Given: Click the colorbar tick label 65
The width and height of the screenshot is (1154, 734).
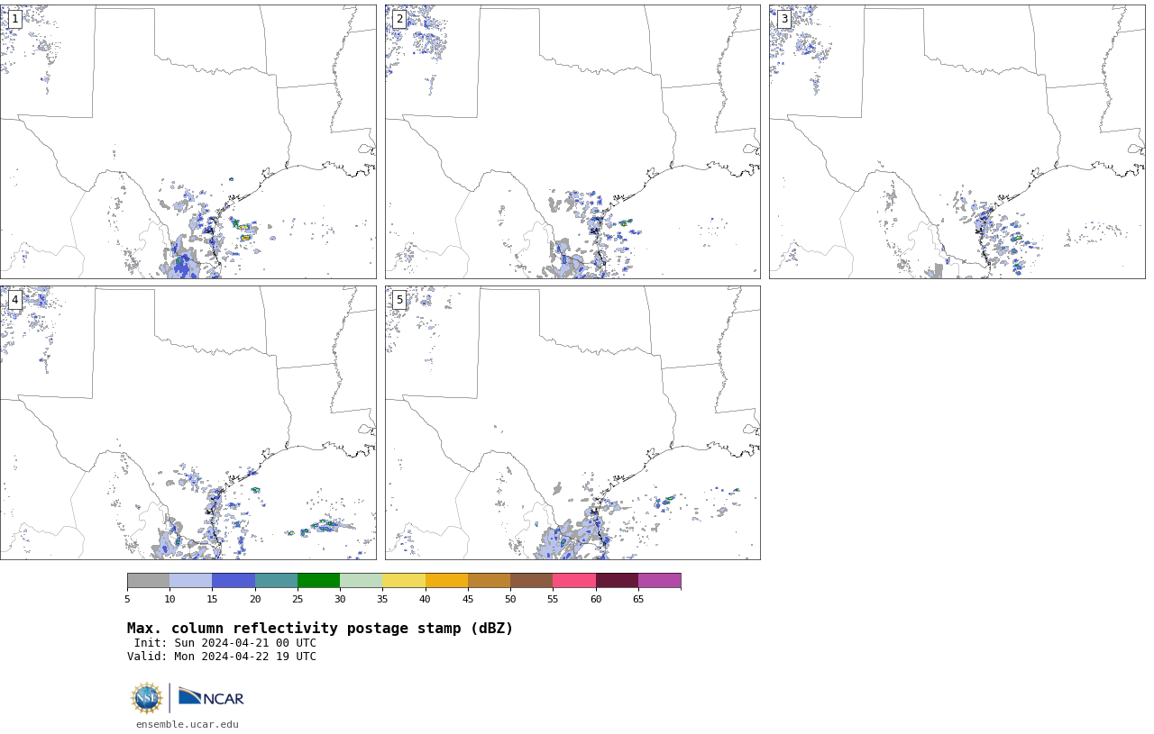Looking at the screenshot, I should (638, 599).
